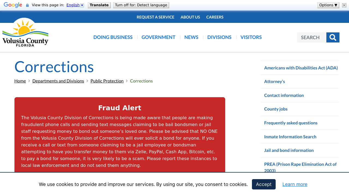349x196 pixels.
Task: Open the Government menu
Action: 158,37
